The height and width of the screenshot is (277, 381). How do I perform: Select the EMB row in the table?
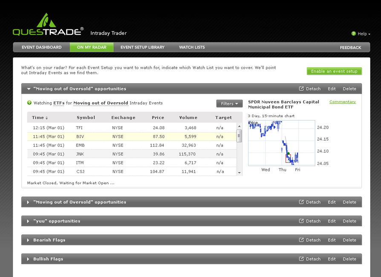tap(132, 145)
